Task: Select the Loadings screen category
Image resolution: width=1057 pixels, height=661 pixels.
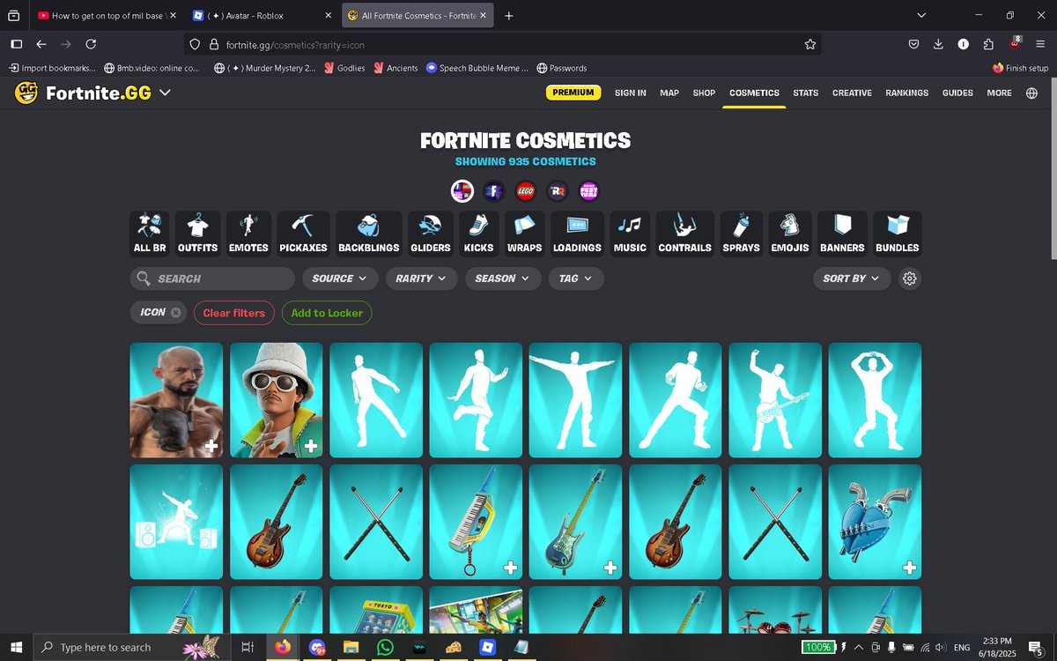Action: tap(577, 234)
